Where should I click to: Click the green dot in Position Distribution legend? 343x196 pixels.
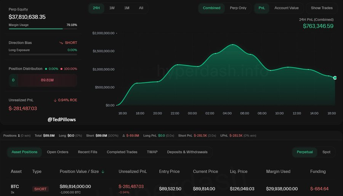[46, 69]
